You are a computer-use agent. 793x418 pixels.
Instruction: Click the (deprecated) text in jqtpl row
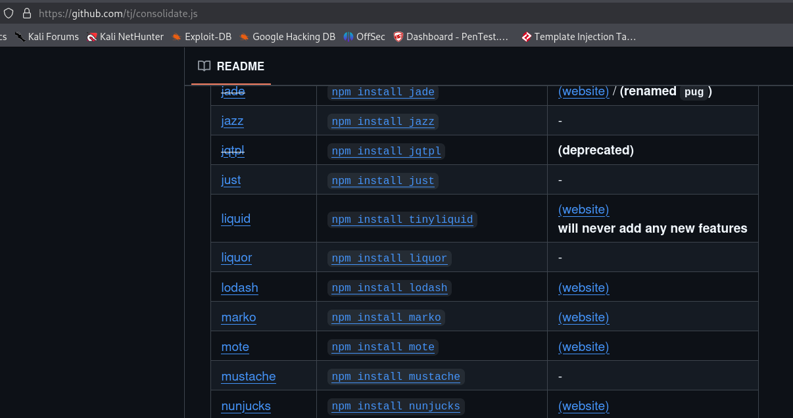coord(596,151)
